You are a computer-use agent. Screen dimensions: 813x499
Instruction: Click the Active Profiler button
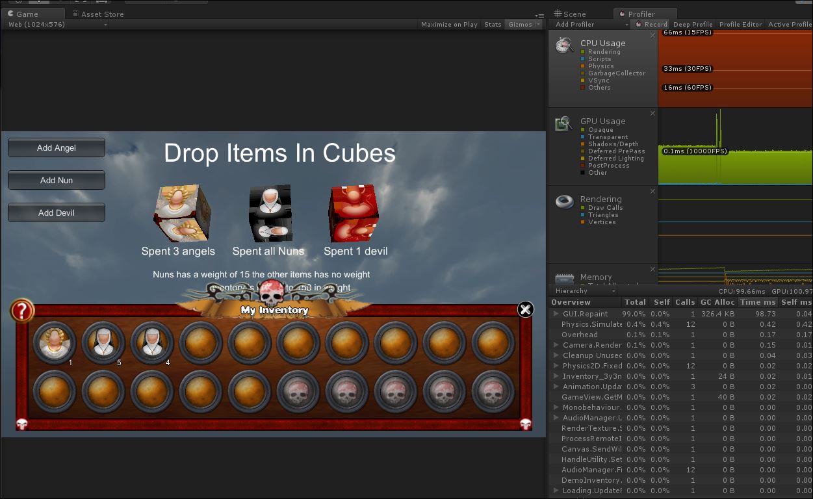[789, 25]
